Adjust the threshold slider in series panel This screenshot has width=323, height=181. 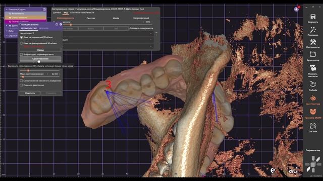71,25
